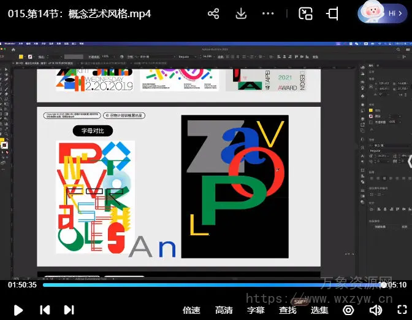The width and height of the screenshot is (412, 320).
Task: Click 查找 to search within video
Action: (288, 310)
